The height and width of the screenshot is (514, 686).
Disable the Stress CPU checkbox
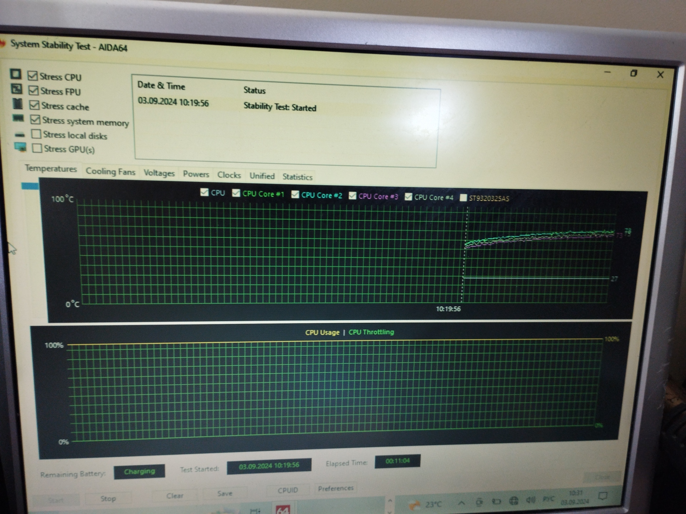pos(33,76)
